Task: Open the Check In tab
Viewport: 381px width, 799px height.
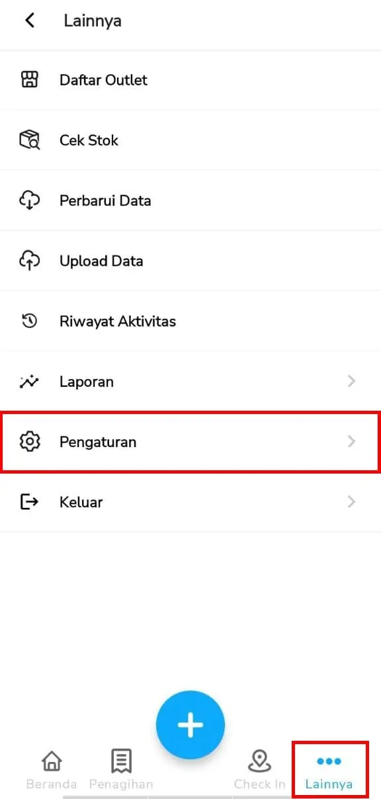Action: (x=259, y=771)
